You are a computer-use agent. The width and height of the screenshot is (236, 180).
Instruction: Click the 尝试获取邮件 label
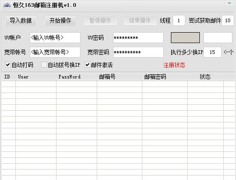[x=205, y=20]
